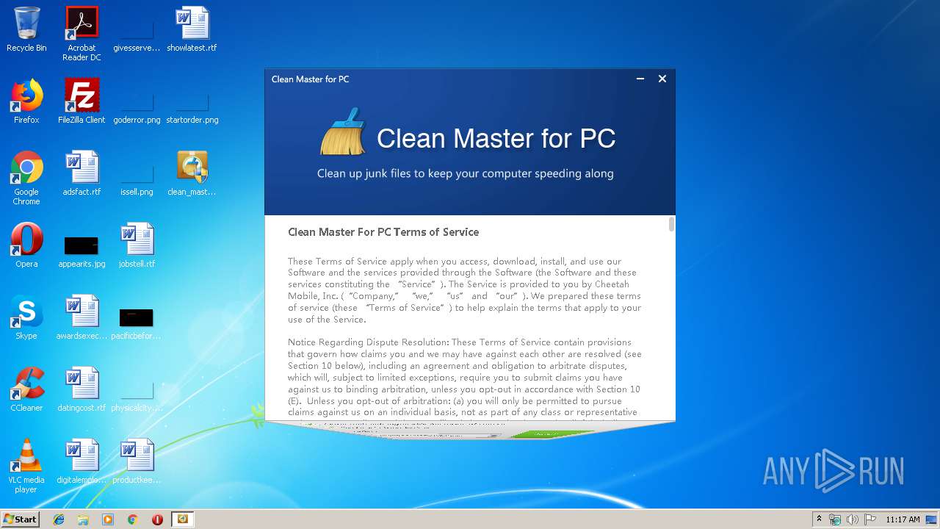Launch CCleaner from the desktop
940x529 pixels.
pyautogui.click(x=26, y=389)
